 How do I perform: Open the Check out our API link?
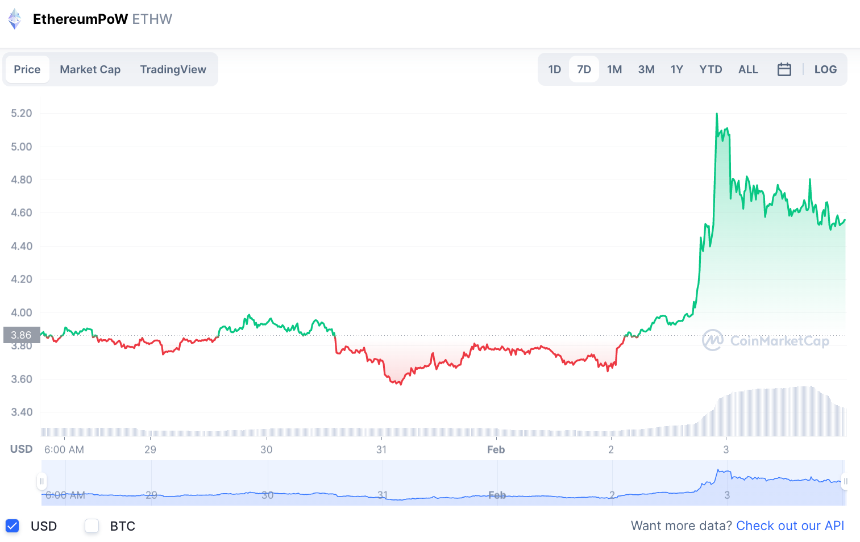tap(790, 526)
